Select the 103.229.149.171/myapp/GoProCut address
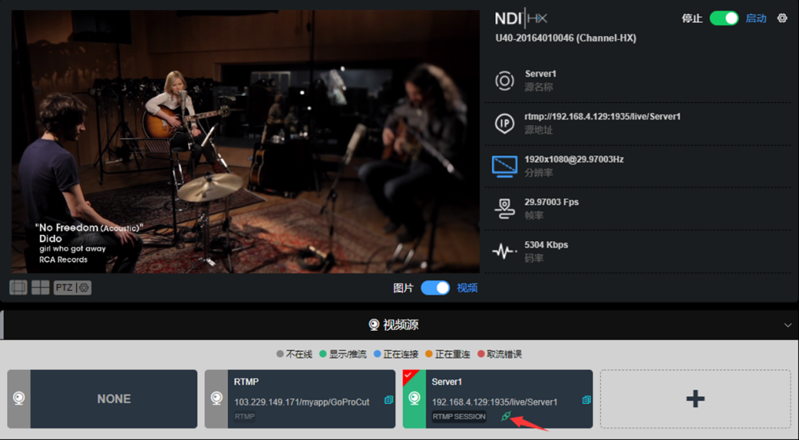This screenshot has height=440, width=799. (x=302, y=402)
